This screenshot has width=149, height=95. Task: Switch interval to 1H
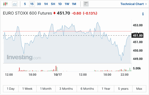pos(46,4)
